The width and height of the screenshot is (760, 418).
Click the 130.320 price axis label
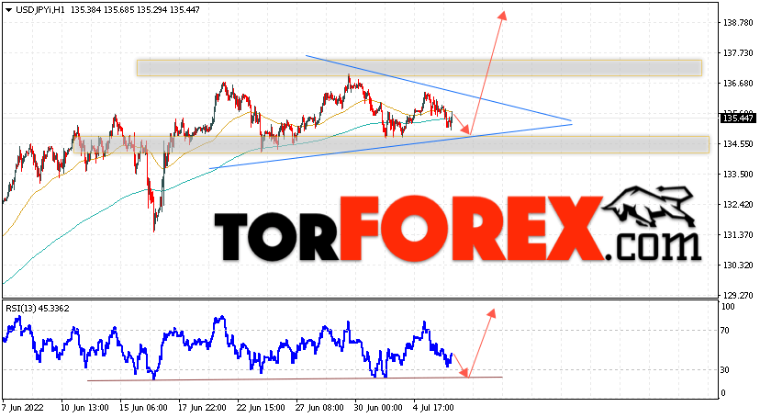pos(738,265)
